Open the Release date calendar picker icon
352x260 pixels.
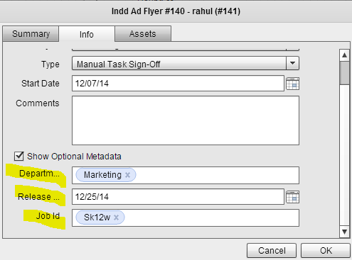[292, 197]
